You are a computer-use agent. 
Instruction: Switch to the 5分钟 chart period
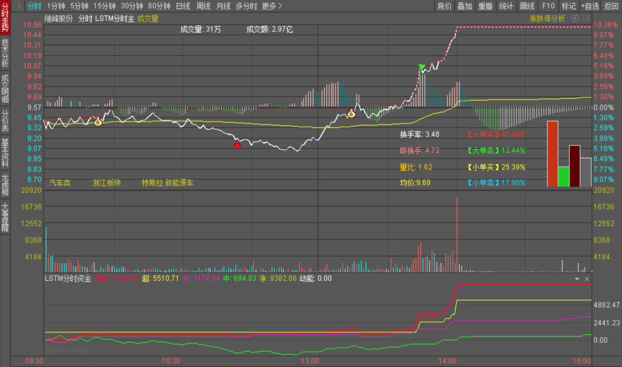(80, 6)
